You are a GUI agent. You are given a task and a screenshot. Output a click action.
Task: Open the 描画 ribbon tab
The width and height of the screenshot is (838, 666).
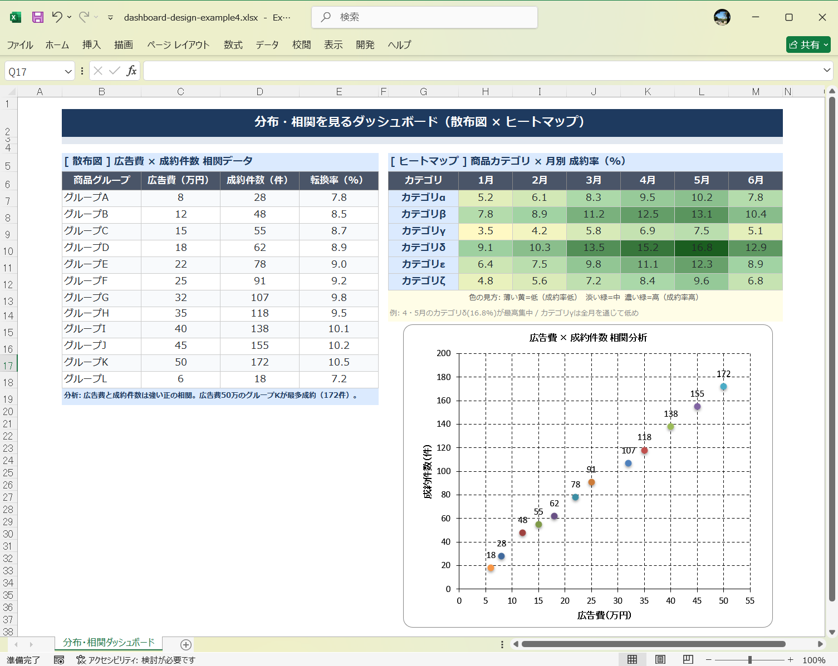(124, 45)
